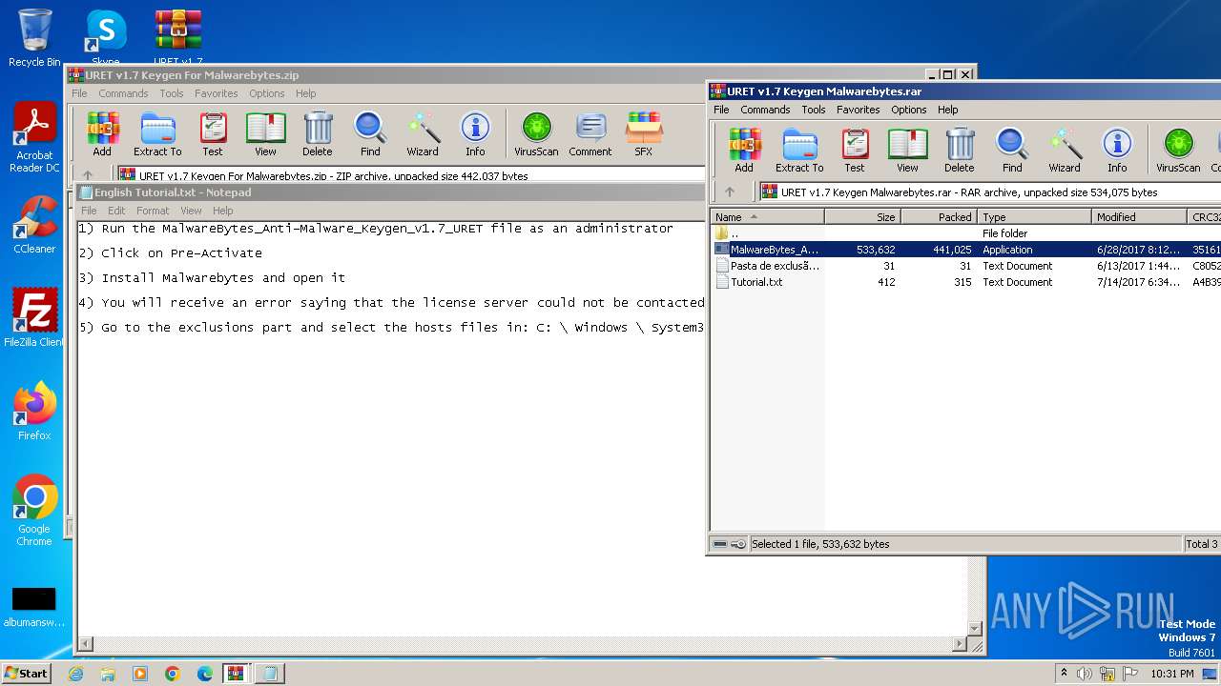The image size is (1221, 686).
Task: Open Acrobat Reader DC desktop icon
Action: click(x=34, y=137)
